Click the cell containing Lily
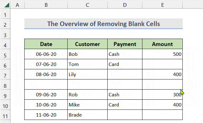The height and width of the screenshot is (123, 203). click(x=87, y=75)
